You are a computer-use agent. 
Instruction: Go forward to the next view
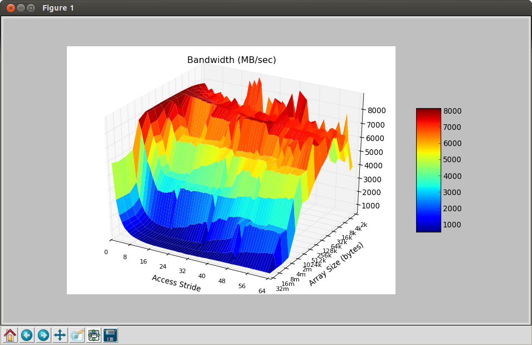[x=43, y=335]
